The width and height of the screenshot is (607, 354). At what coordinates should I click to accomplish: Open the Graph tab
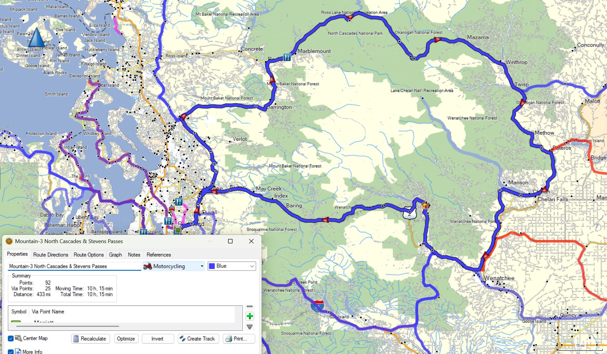click(115, 255)
